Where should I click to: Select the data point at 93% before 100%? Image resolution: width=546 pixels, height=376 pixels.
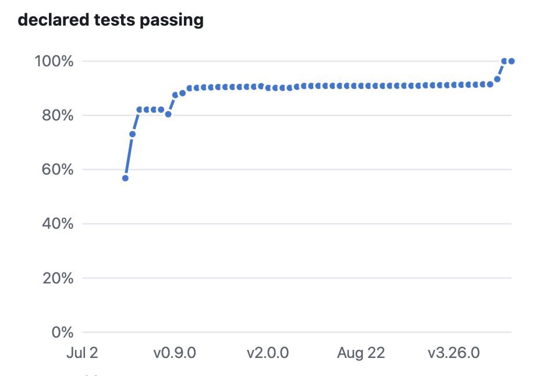(x=497, y=79)
